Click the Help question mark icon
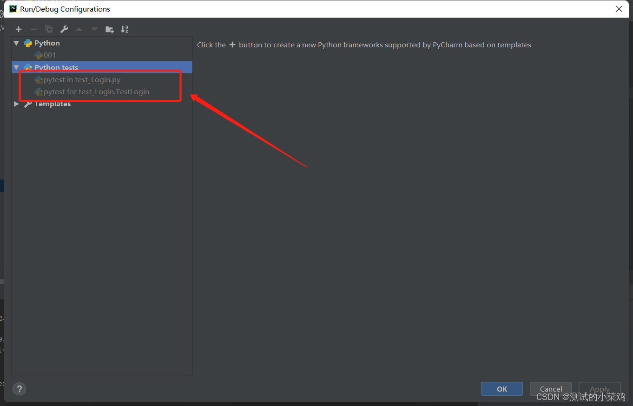 click(x=19, y=389)
